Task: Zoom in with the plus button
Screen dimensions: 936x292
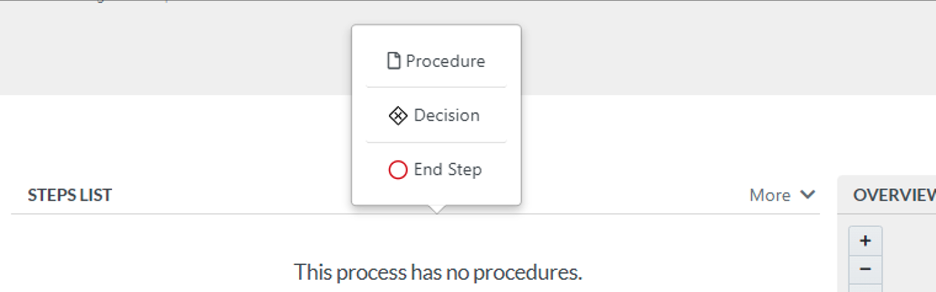Action: tap(865, 241)
